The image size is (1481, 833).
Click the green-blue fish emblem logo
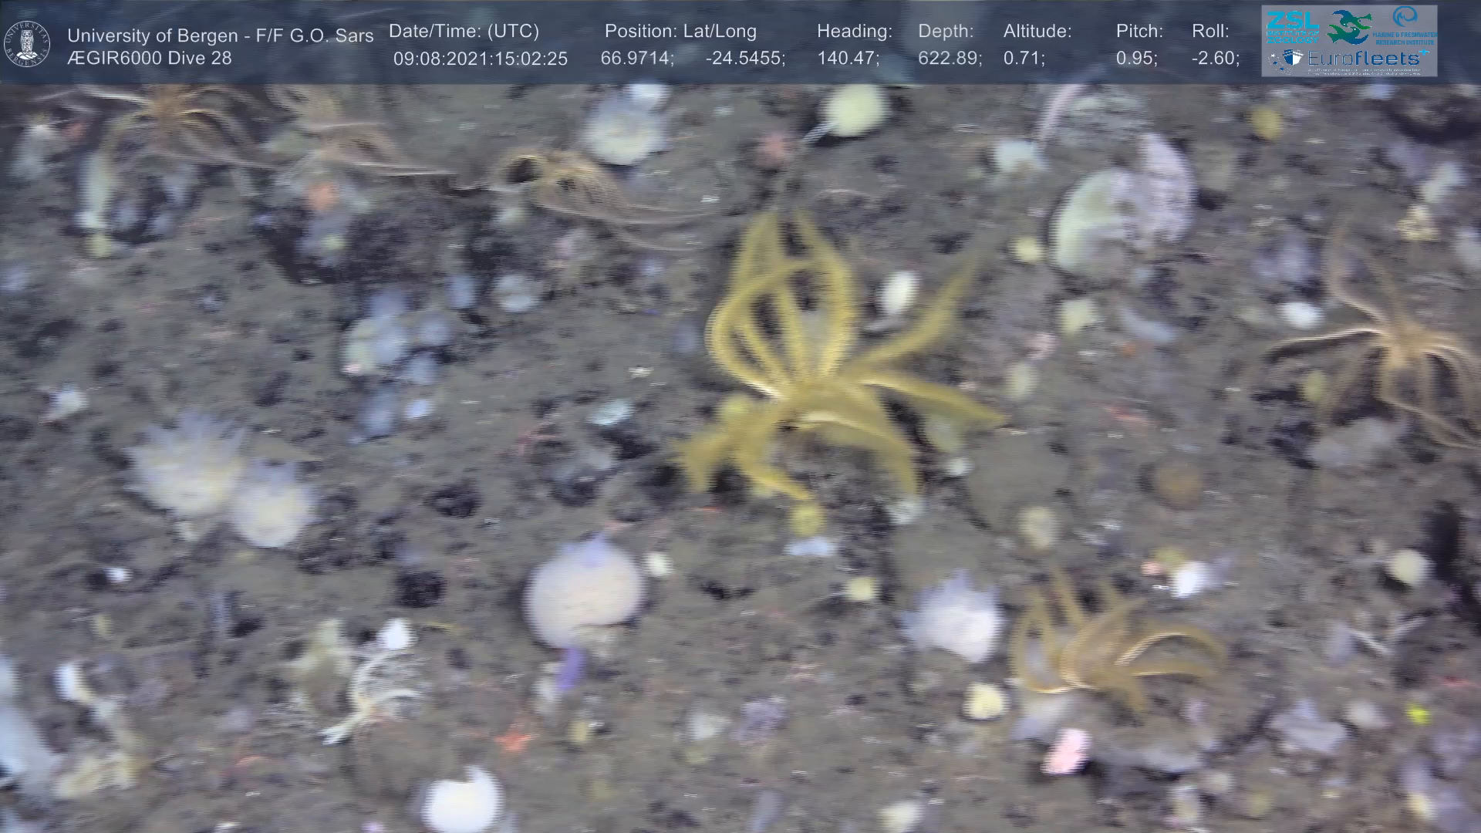pos(1349,27)
